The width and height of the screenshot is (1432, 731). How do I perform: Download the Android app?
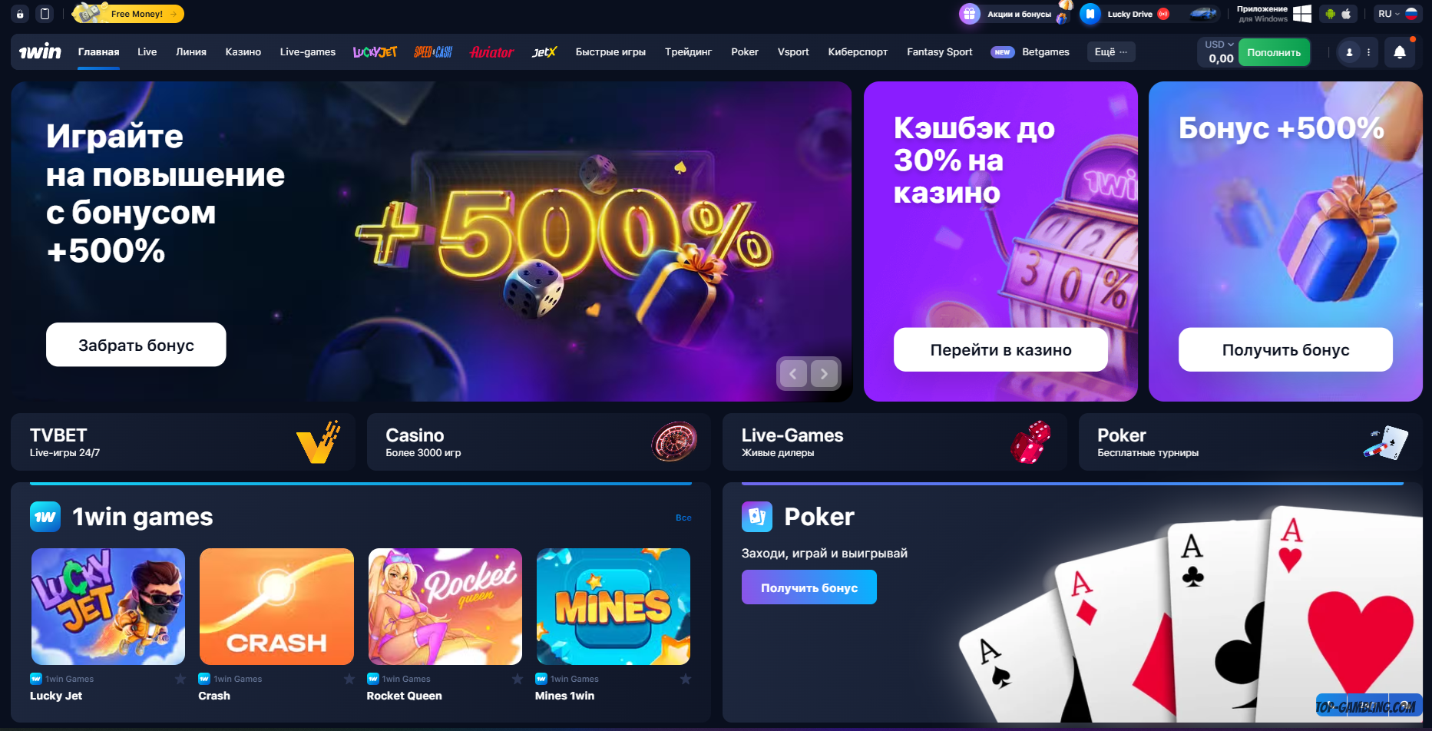pyautogui.click(x=1330, y=14)
